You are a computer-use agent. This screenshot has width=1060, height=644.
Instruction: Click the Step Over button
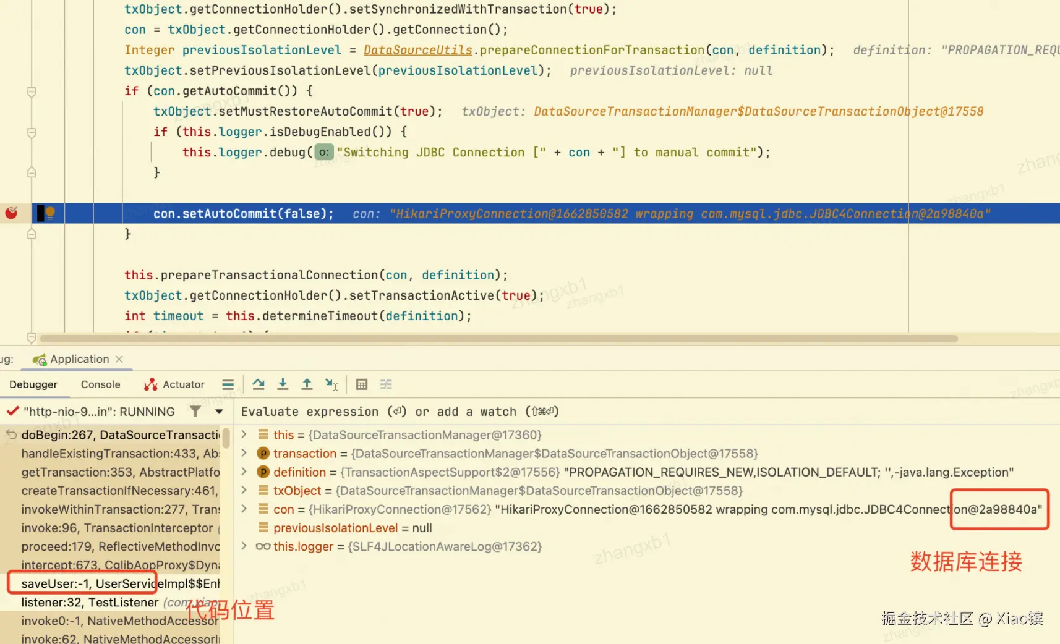(259, 384)
